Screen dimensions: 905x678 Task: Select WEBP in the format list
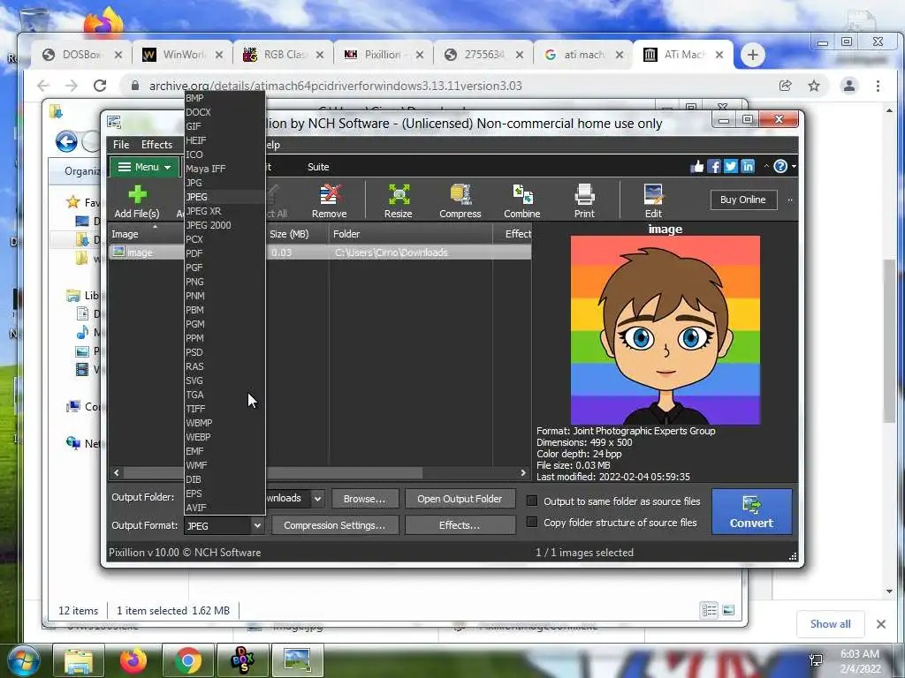[x=224, y=437]
